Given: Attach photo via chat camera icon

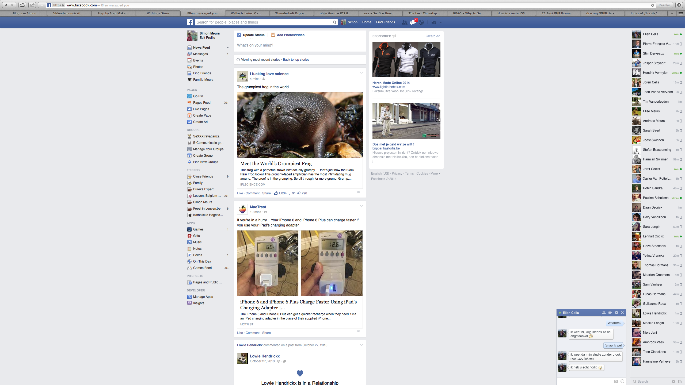Looking at the screenshot, I should pyautogui.click(x=616, y=381).
